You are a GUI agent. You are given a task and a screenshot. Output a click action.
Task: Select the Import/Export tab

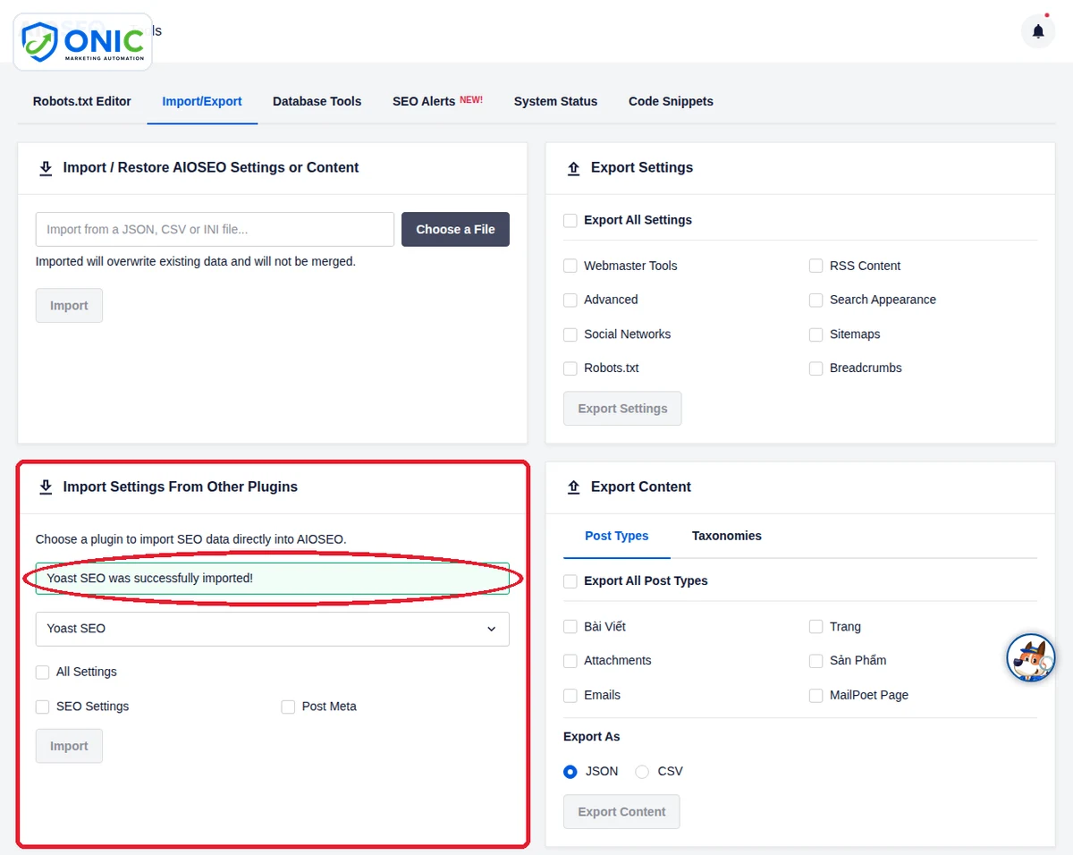tap(202, 101)
